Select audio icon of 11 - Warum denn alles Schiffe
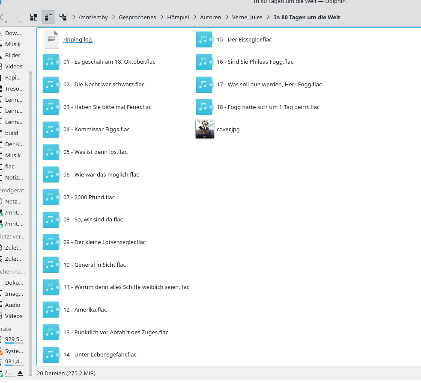Image resolution: width=421 pixels, height=383 pixels. [x=51, y=287]
